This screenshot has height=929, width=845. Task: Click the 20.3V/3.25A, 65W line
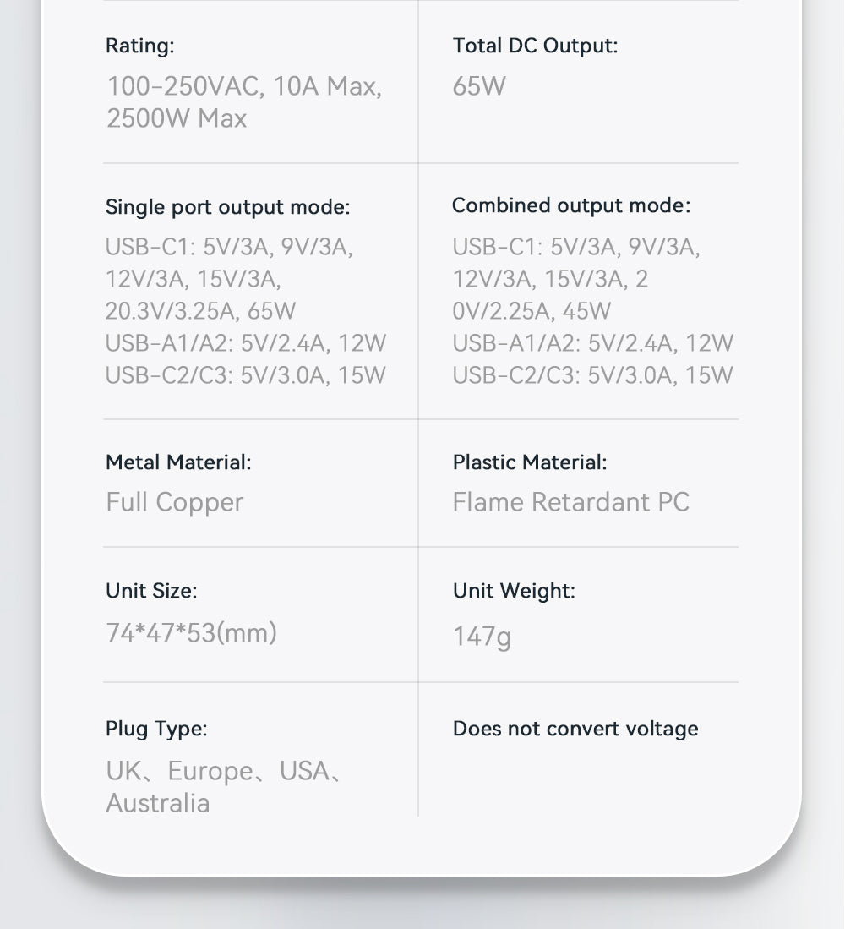[200, 311]
